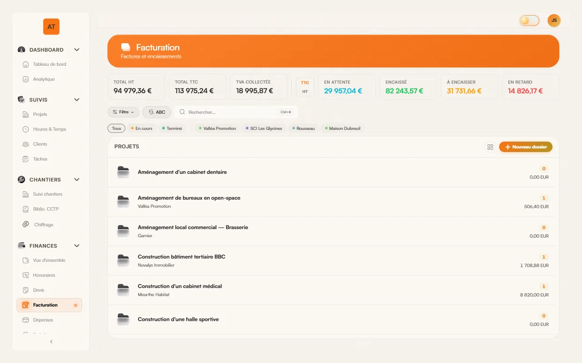The width and height of the screenshot is (582, 363).
Task: Click the Tableau de bord home icon
Action: tap(25, 64)
